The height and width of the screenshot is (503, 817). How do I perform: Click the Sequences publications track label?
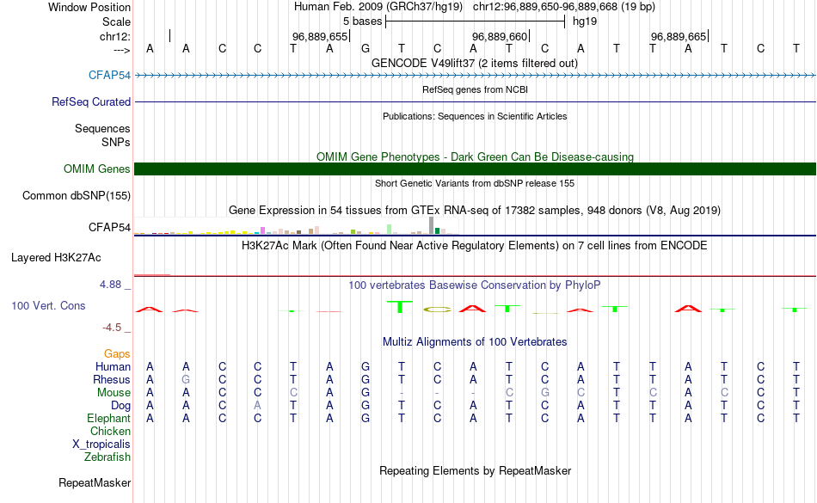click(102, 128)
